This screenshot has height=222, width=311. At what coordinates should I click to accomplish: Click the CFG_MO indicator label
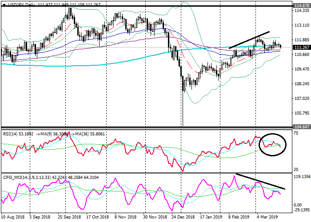[x=12, y=178]
